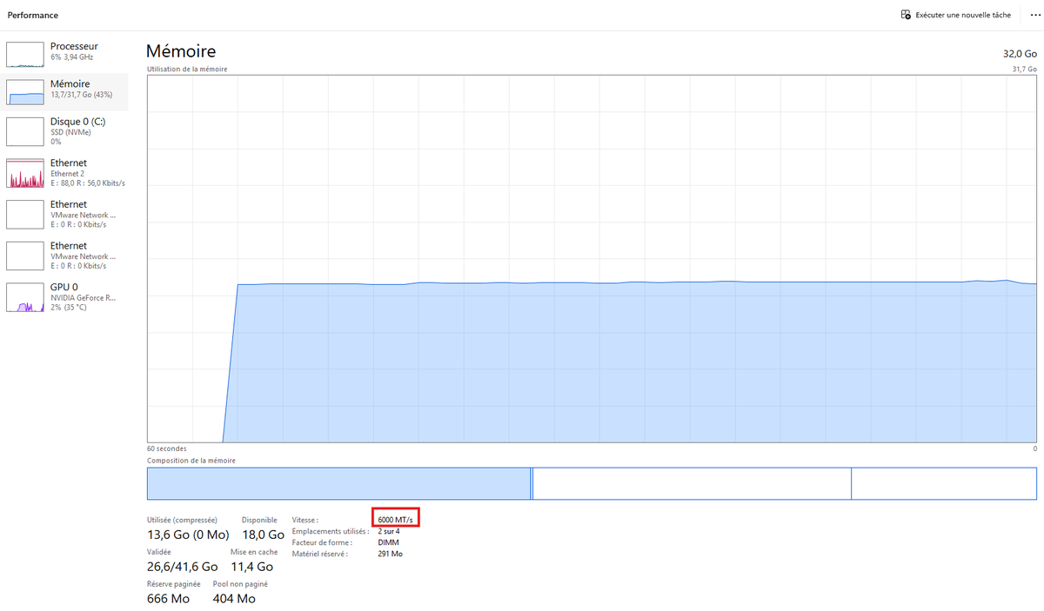The height and width of the screenshot is (611, 1044).
Task: Click the Mémoire heading
Action: pos(181,51)
